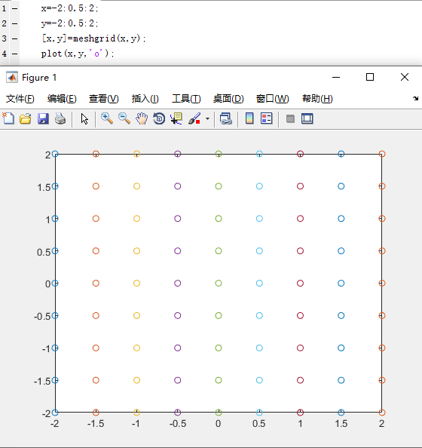Click the code line x=-2:0.5:2;
Viewport: 422px width, 448px height.
click(69, 8)
